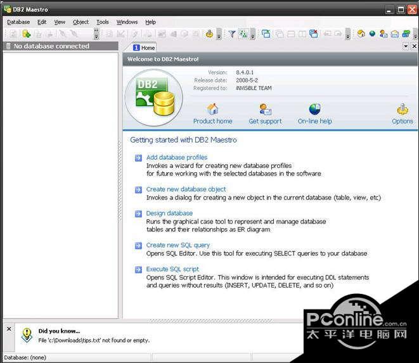Open the Product home link
The image size is (419, 363).
[213, 121]
